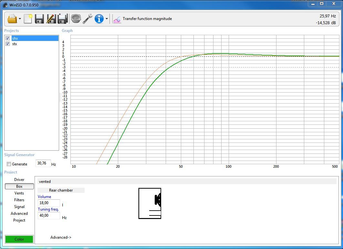Image resolution: width=343 pixels, height=249 pixels.
Task: Click the save-all double floppy icon
Action: click(x=63, y=19)
